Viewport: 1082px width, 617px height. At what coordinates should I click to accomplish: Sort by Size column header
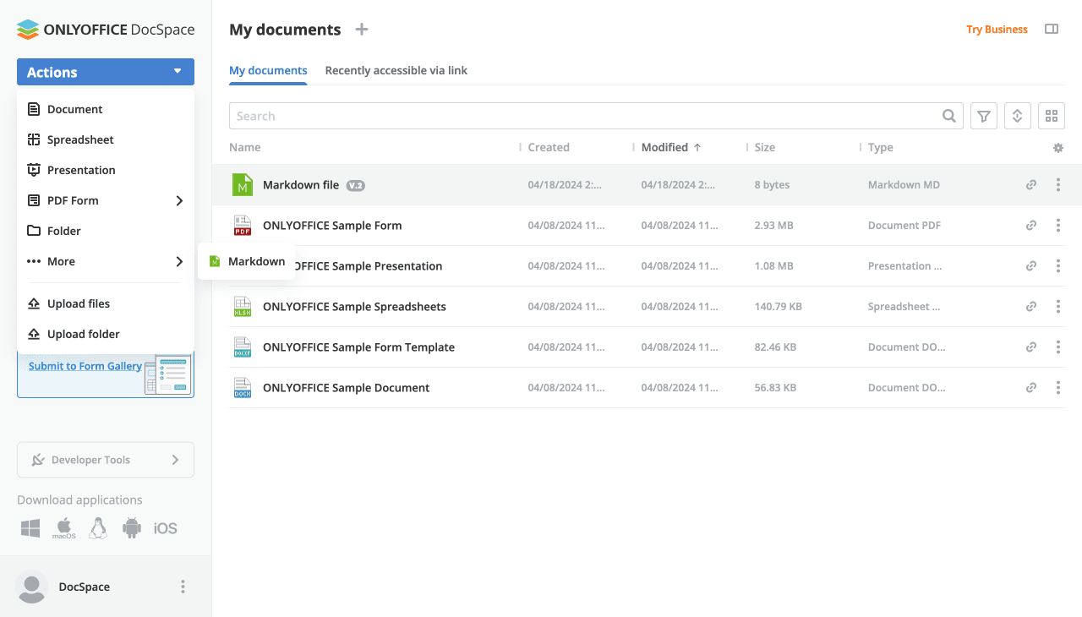[x=765, y=147]
